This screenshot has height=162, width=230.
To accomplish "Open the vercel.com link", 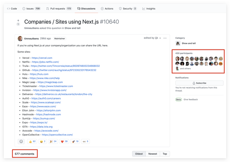I will 42,58.
